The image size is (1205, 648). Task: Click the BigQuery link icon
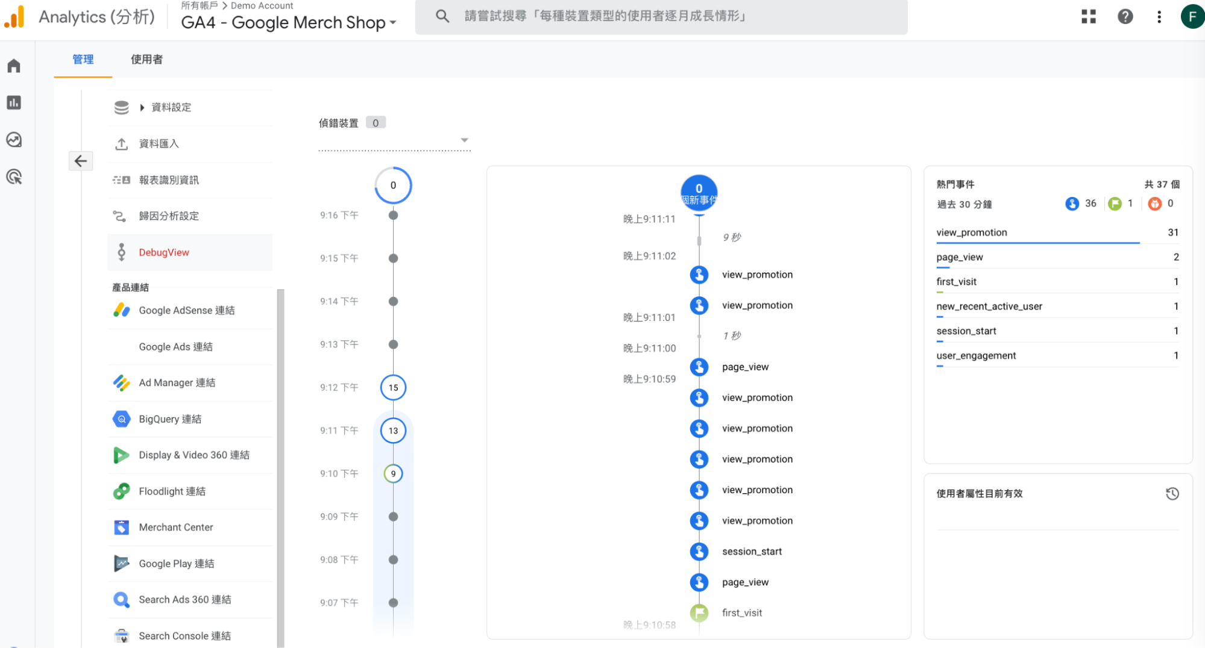tap(122, 419)
